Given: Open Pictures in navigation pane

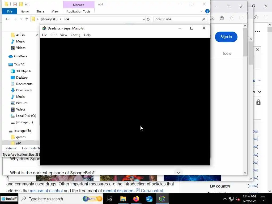Looking at the screenshot, I should 22,103.
